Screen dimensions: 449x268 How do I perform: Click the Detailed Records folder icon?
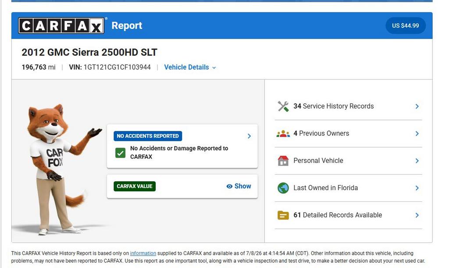coord(283,215)
